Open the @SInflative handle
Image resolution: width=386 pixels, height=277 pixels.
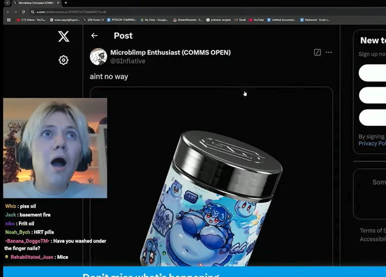coord(128,61)
